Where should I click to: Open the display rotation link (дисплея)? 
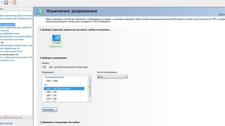[5, 30]
